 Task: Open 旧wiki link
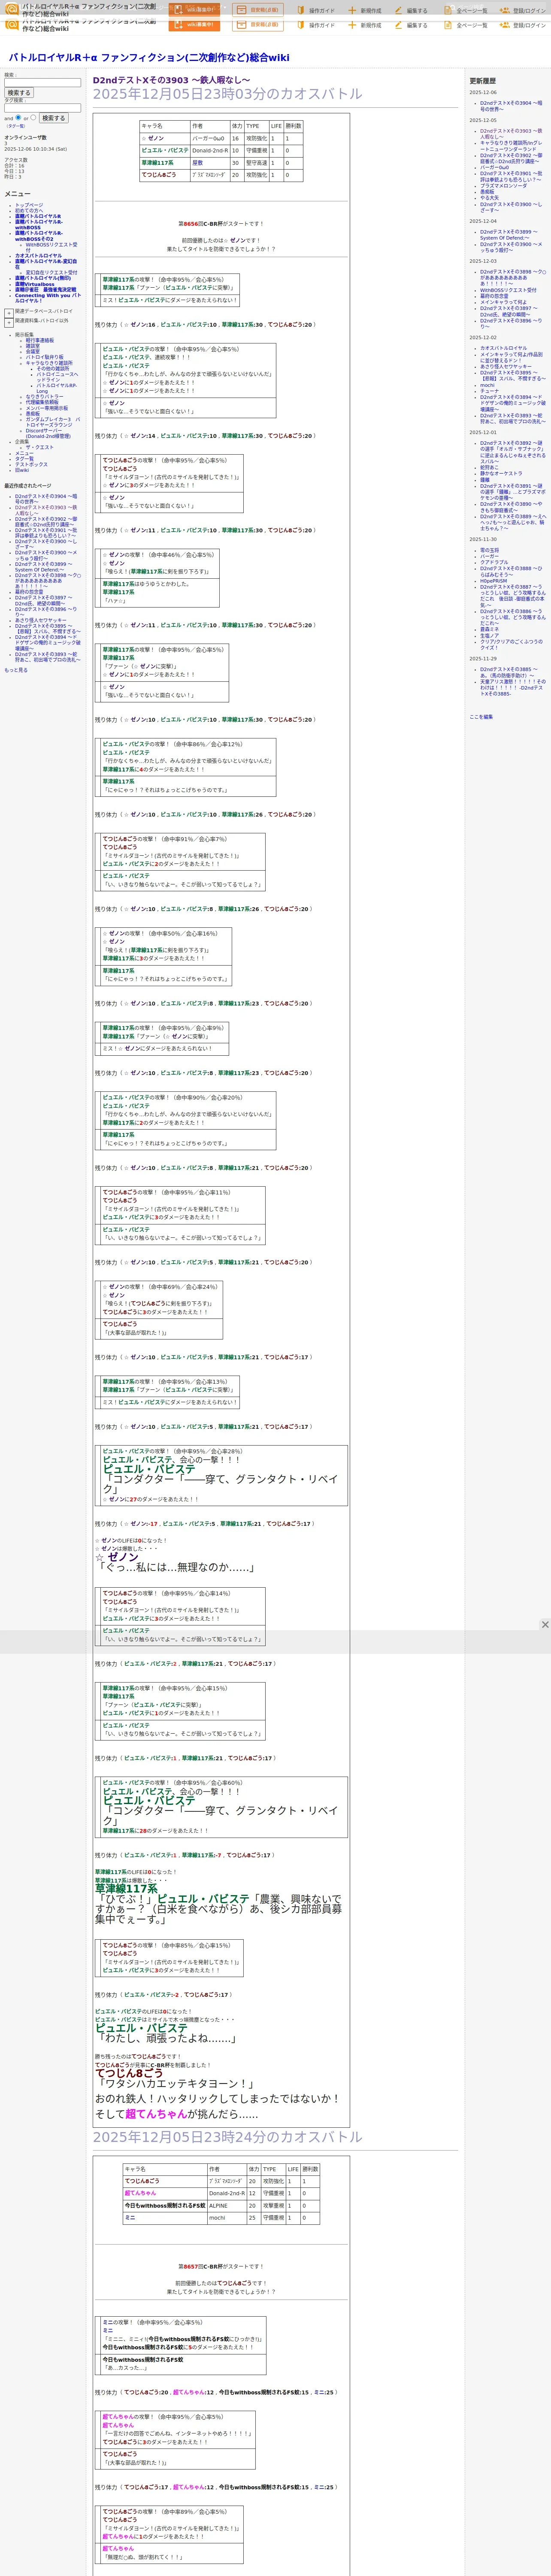coord(22,470)
